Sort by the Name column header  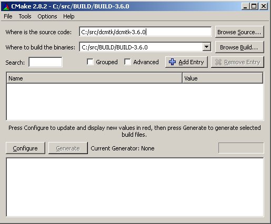[94, 78]
